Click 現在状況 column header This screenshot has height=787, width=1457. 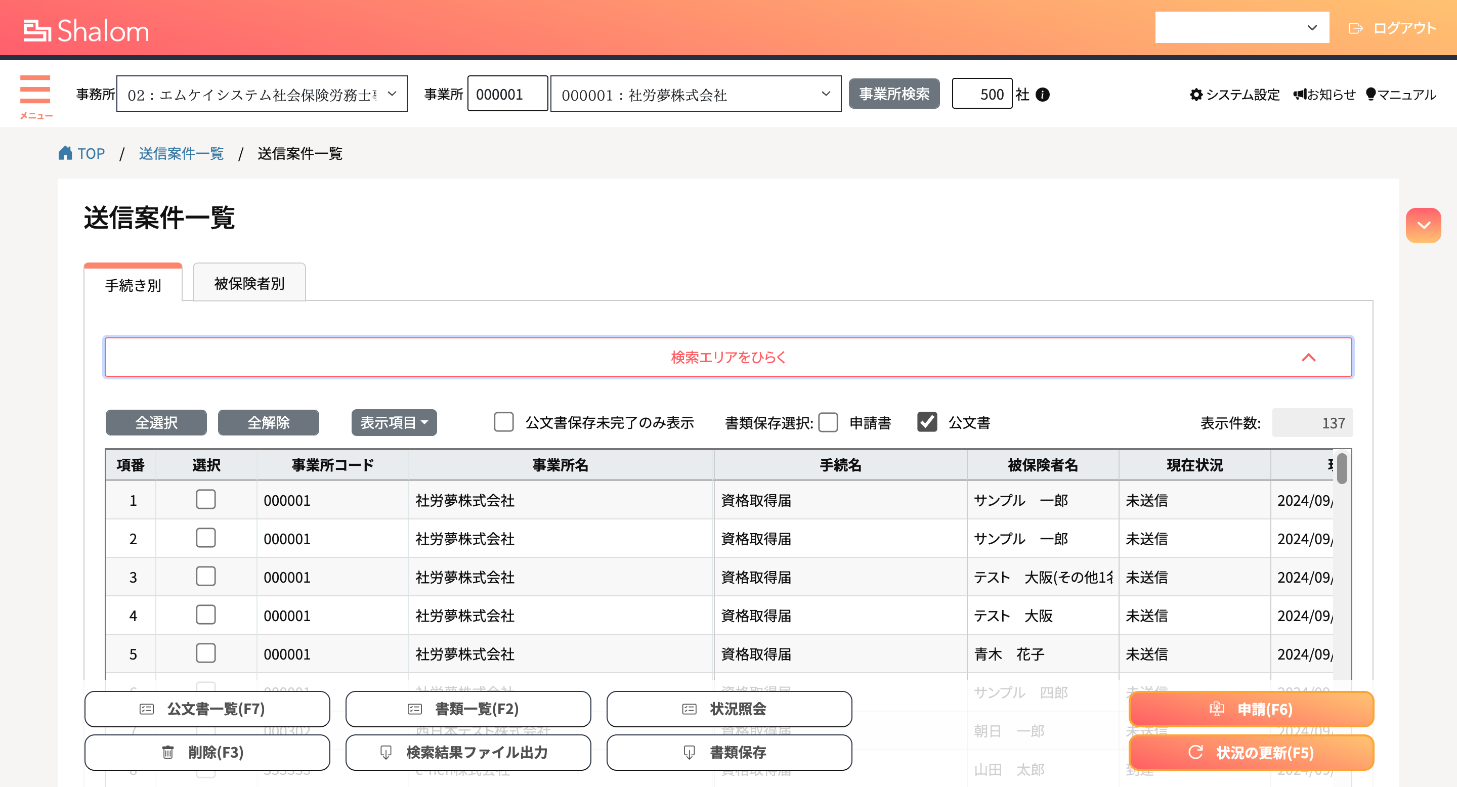pyautogui.click(x=1194, y=465)
